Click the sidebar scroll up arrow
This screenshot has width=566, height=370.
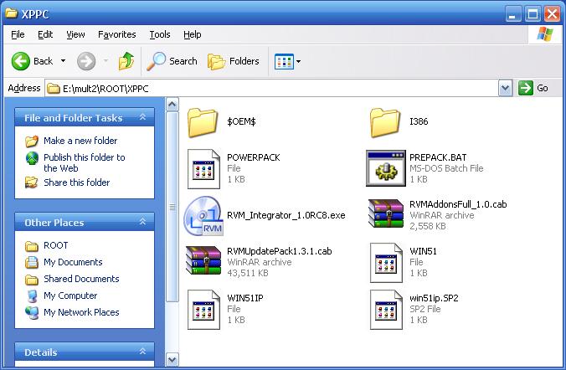[x=172, y=105]
